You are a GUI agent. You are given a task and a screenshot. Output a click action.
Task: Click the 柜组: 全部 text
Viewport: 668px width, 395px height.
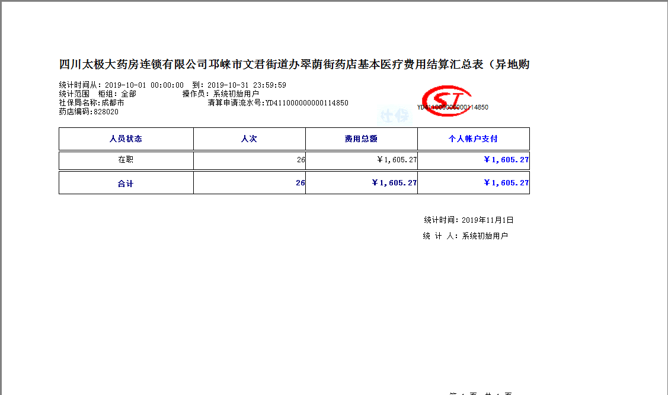(x=117, y=94)
